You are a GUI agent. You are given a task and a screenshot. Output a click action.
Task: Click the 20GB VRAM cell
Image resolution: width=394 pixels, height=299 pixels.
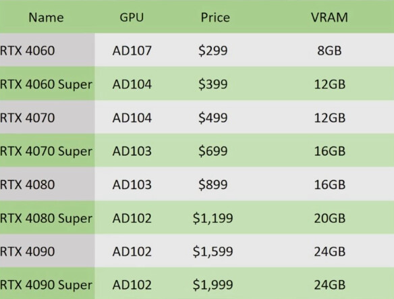(x=330, y=218)
